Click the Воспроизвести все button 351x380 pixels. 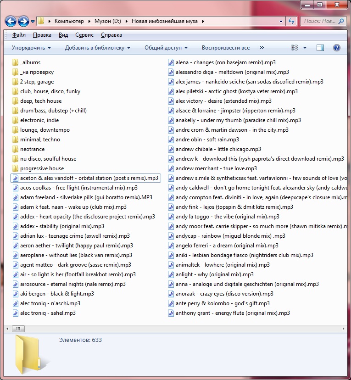click(226, 48)
